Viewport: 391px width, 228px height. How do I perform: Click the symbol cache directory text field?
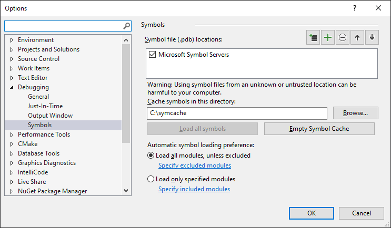pos(237,113)
